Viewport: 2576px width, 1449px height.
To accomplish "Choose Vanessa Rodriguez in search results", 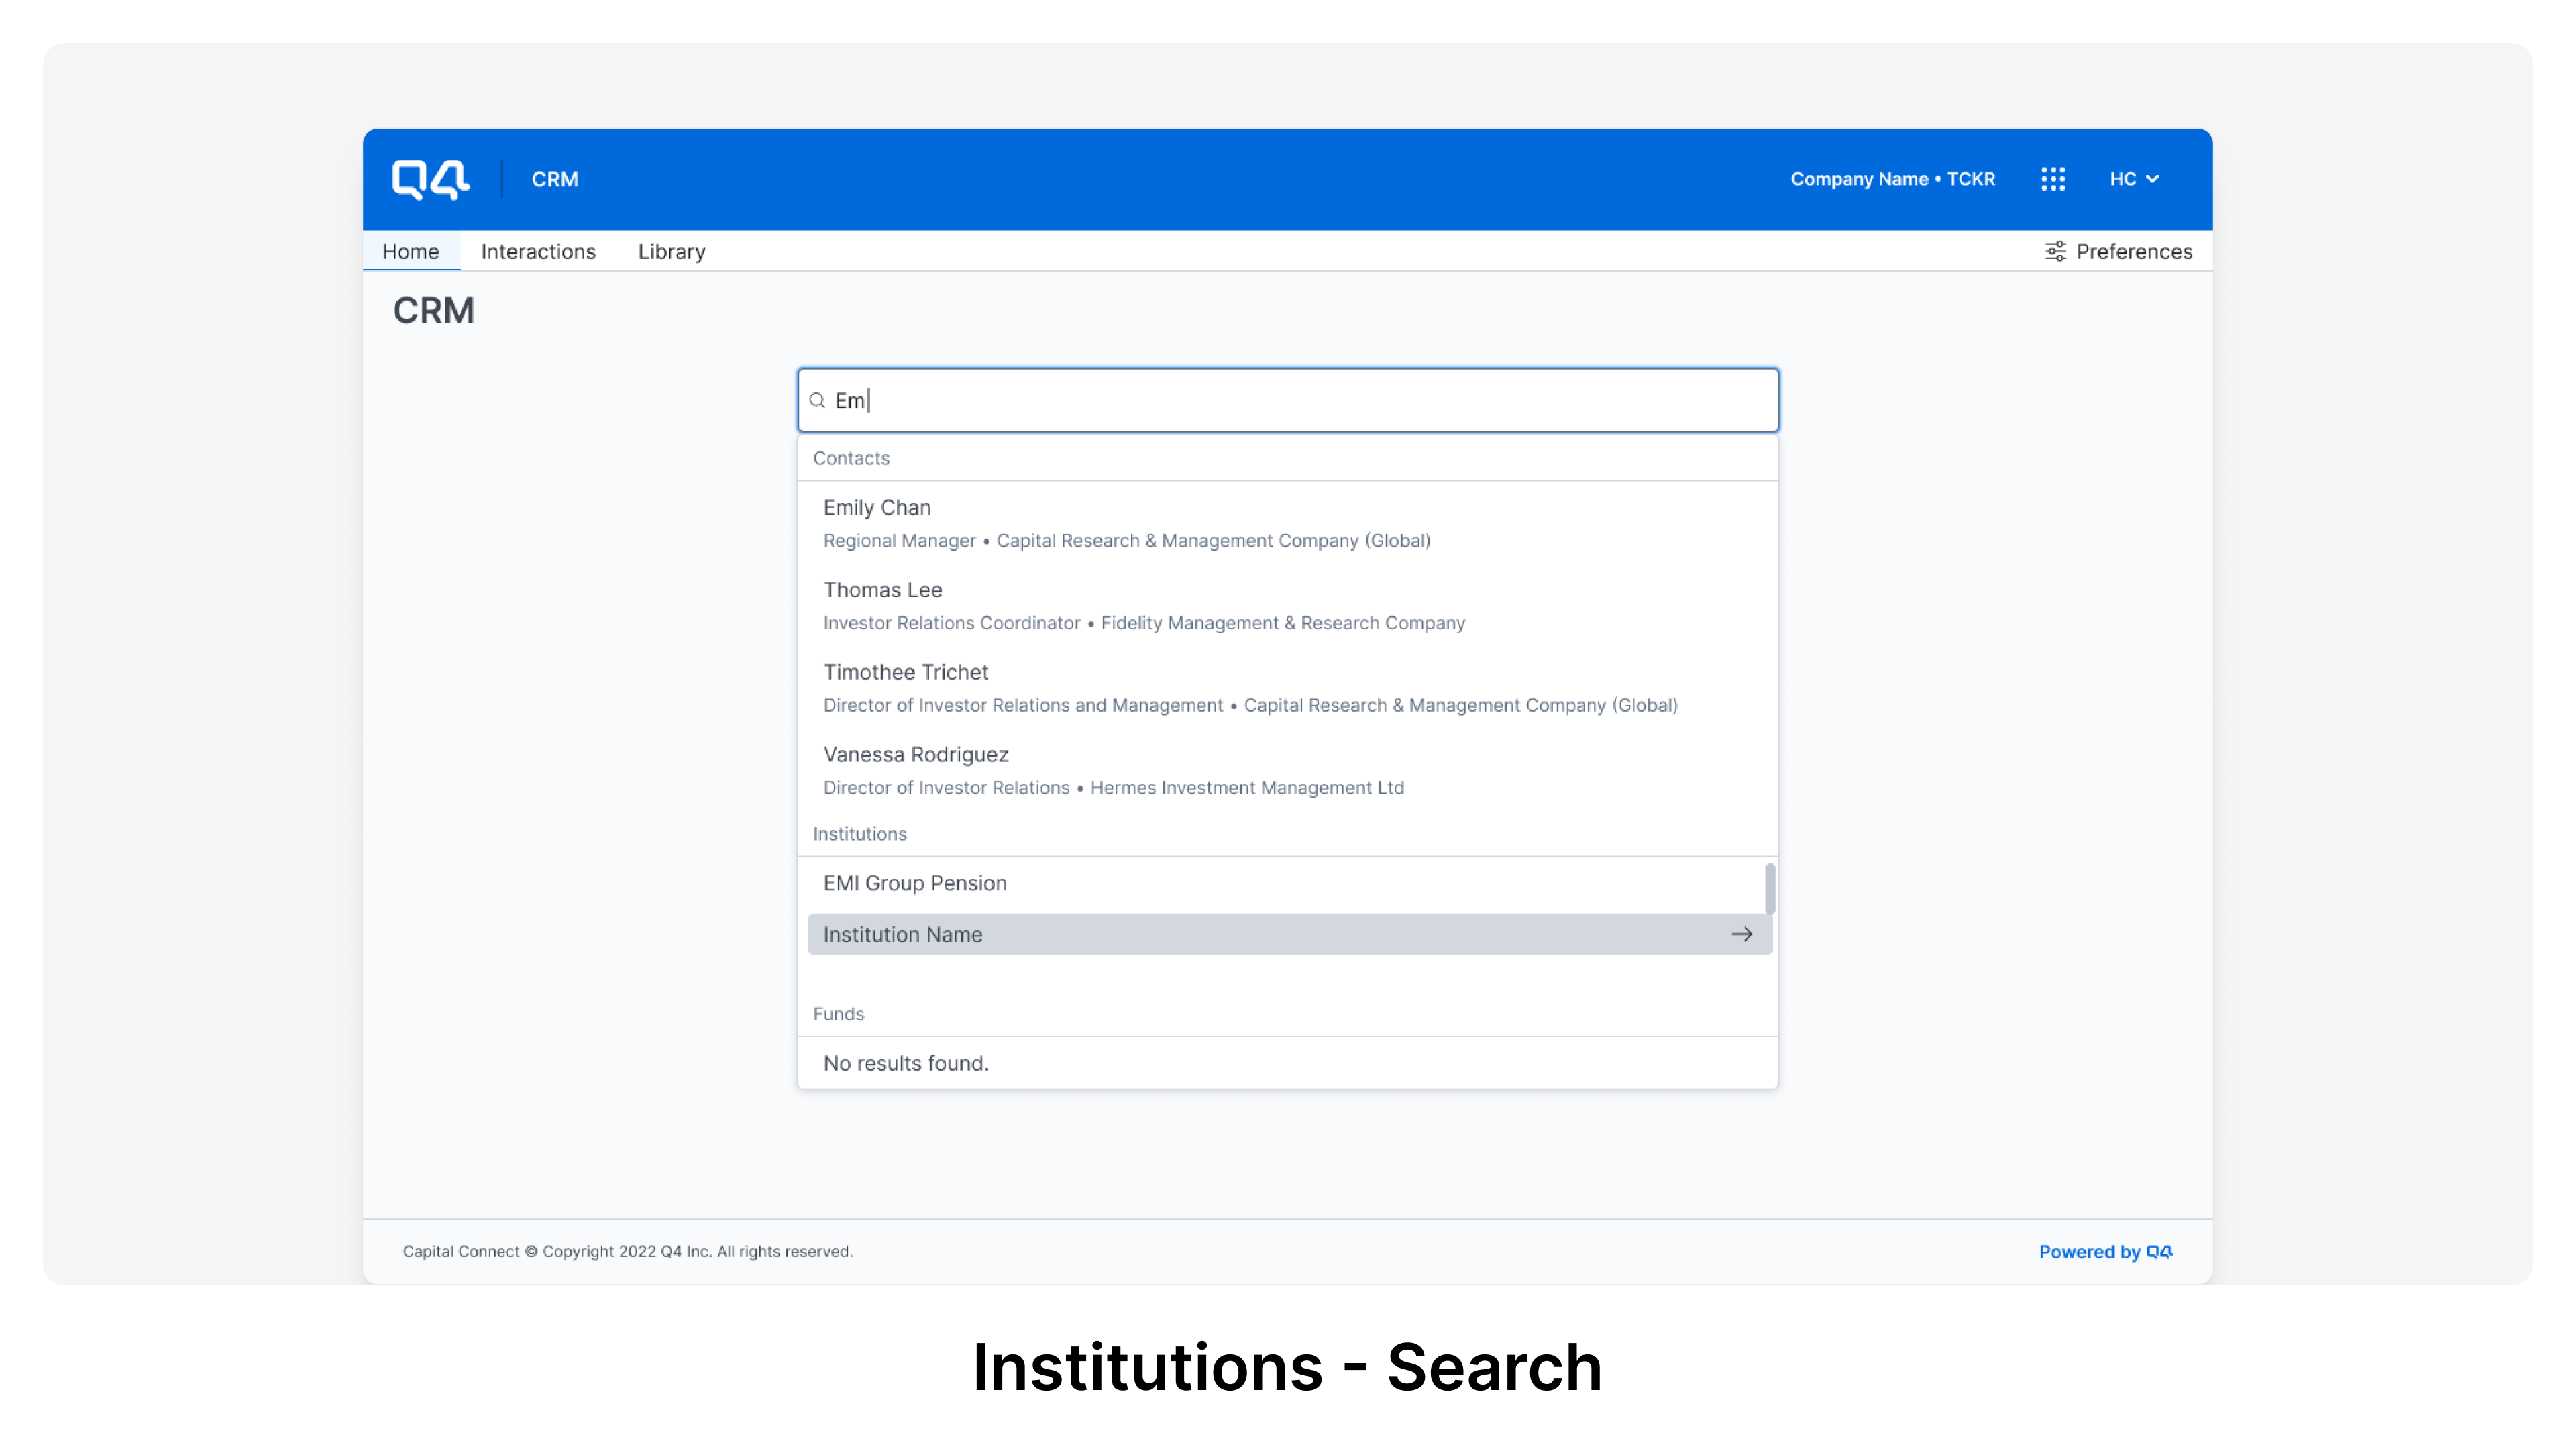I will 916,754.
